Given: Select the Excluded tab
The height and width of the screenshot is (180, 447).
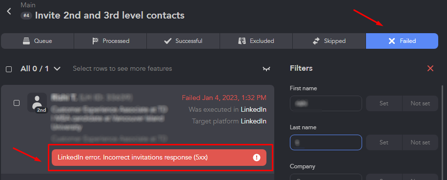Looking at the screenshot, I should point(256,41).
